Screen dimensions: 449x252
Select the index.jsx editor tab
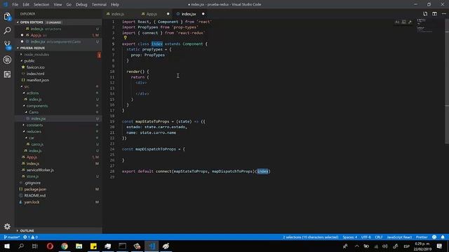189,14
